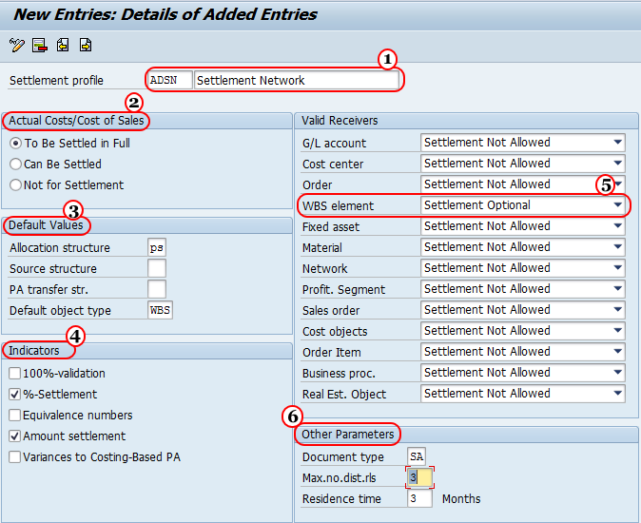Untick the %-Settlement checkbox
Screen dimensions: 641x523
15,395
